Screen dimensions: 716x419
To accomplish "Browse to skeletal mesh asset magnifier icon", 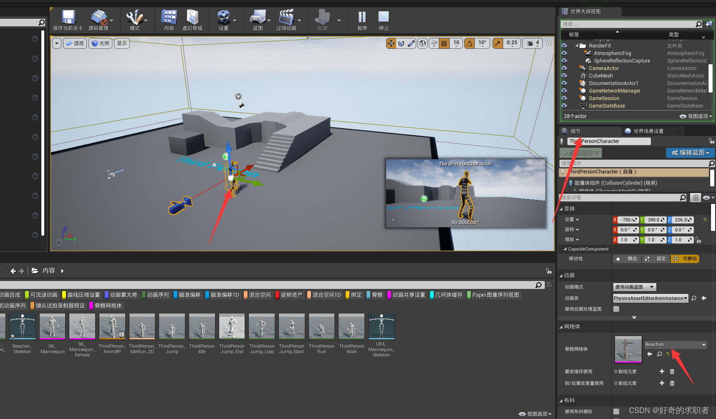I will [x=659, y=354].
